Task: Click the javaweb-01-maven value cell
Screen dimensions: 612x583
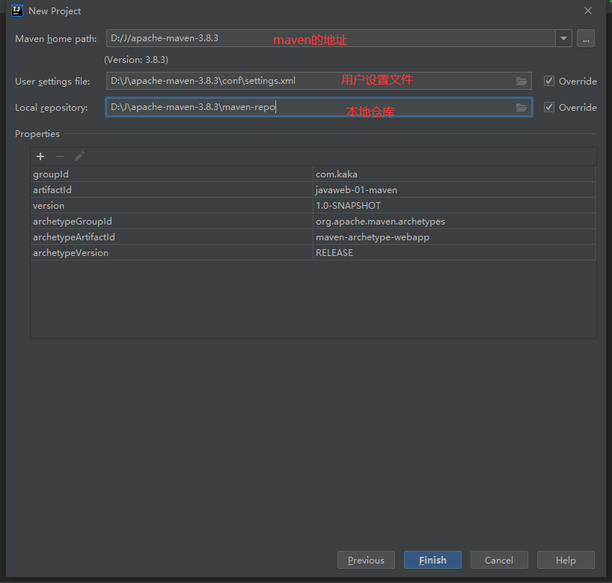Action: [x=454, y=190]
